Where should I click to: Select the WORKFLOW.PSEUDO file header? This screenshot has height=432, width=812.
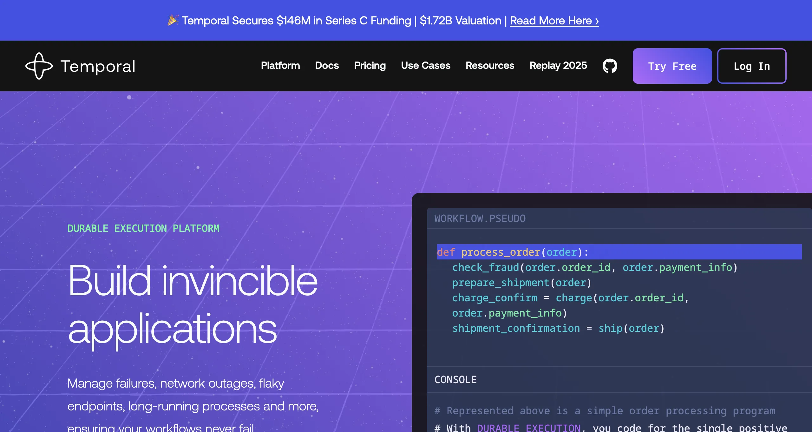click(480, 219)
